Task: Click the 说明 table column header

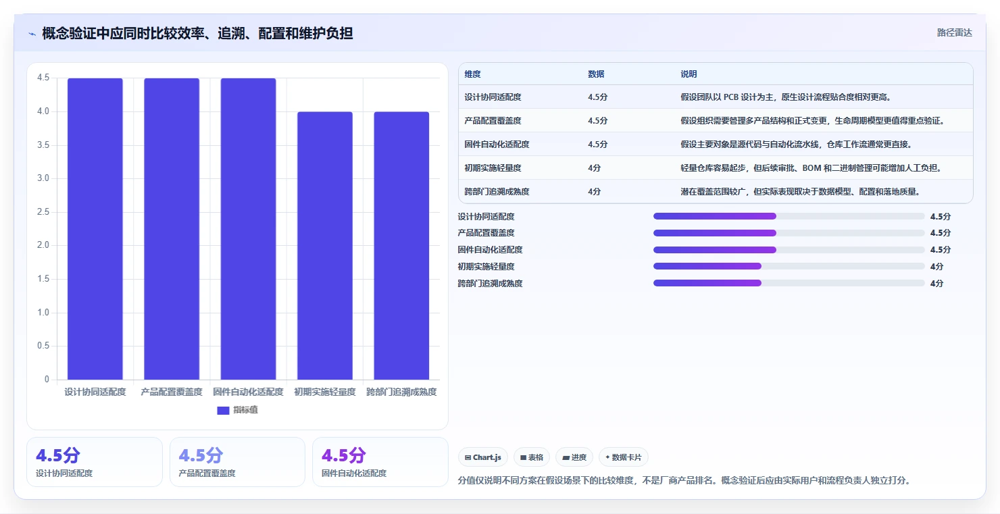Action: tap(689, 74)
